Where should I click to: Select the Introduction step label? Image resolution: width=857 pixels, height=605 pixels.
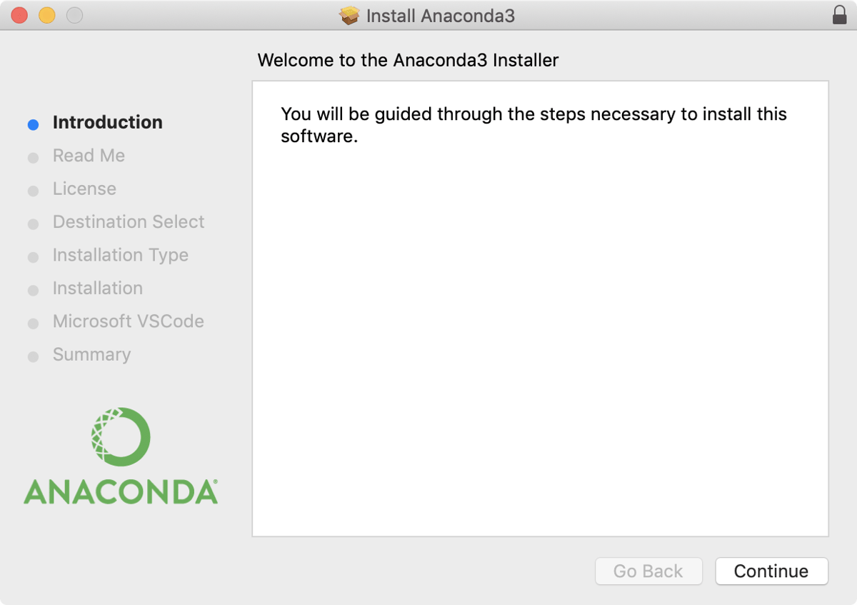coord(108,122)
